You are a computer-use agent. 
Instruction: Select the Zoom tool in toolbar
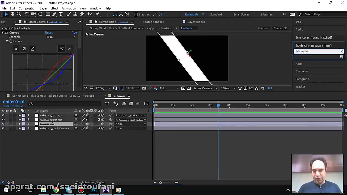19,14
